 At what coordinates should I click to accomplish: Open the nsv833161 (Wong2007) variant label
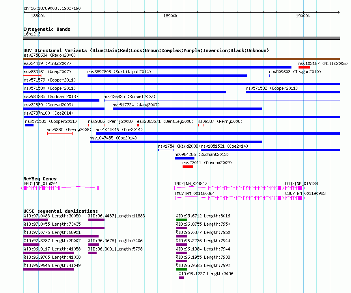pos(47,72)
